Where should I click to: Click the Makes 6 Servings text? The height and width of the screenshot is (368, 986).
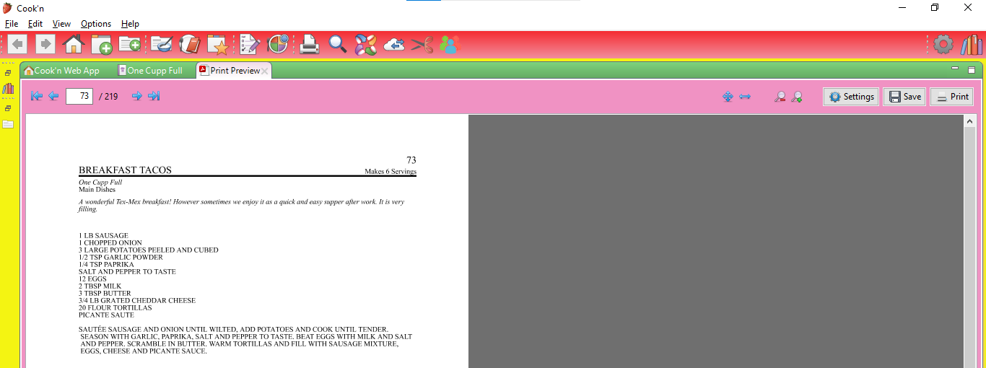[391, 172]
